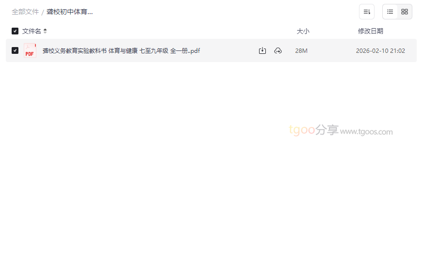This screenshot has width=424, height=261.
Task: Switch to list view mode
Action: (390, 12)
